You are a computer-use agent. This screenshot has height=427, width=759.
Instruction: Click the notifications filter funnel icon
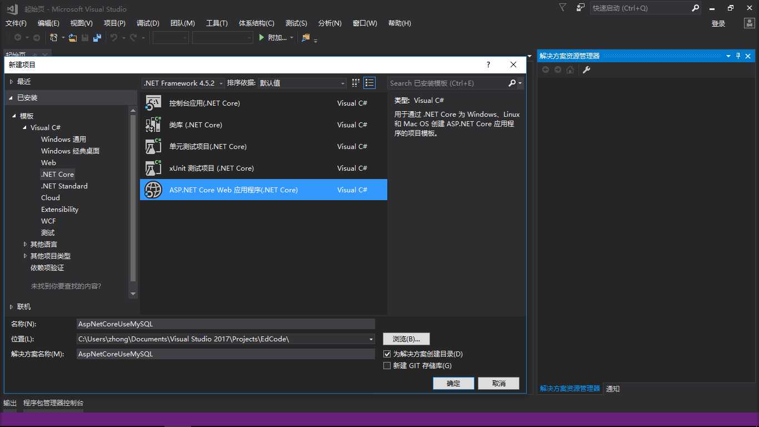(563, 8)
